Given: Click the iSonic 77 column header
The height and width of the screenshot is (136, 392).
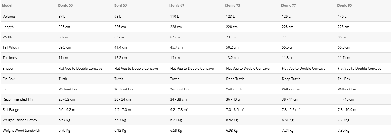Looking at the screenshot, I should (289, 5).
